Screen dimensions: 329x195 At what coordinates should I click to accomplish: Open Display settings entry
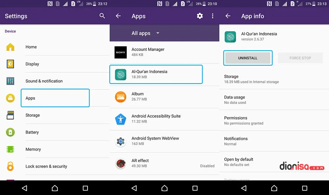pos(32,64)
